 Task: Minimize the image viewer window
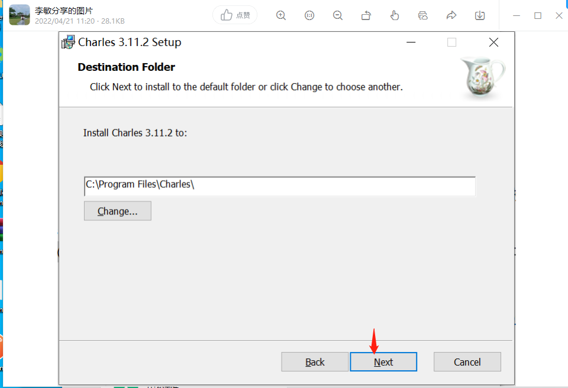517,15
